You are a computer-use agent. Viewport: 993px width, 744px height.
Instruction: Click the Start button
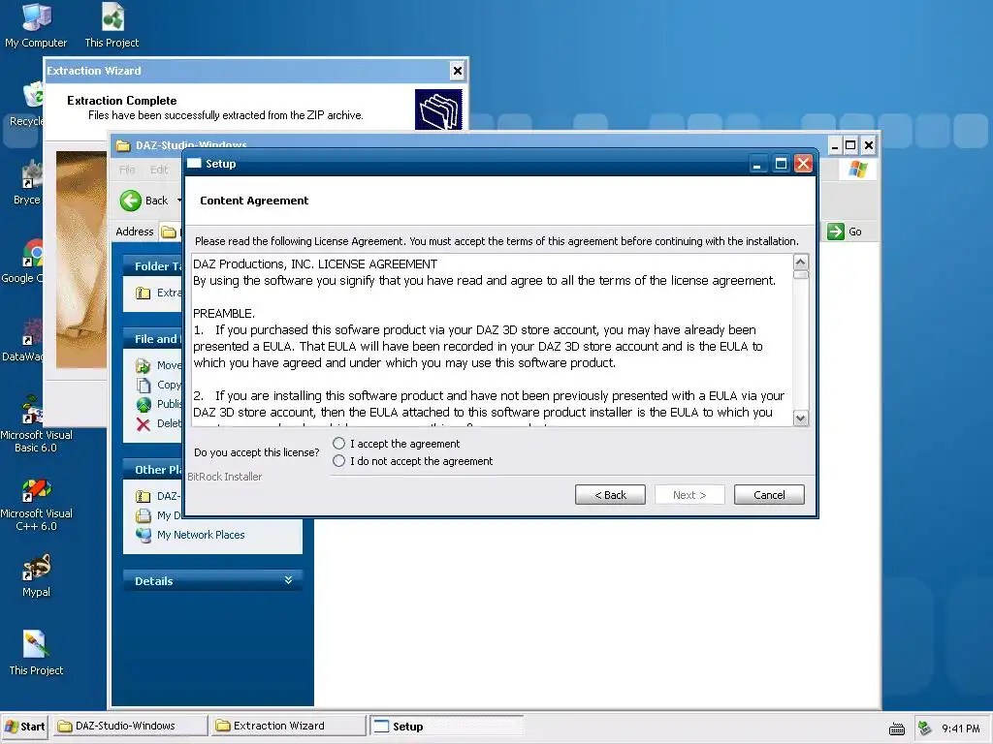tap(25, 727)
